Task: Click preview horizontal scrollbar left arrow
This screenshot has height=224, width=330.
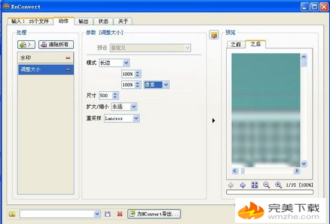Action: coord(235,171)
